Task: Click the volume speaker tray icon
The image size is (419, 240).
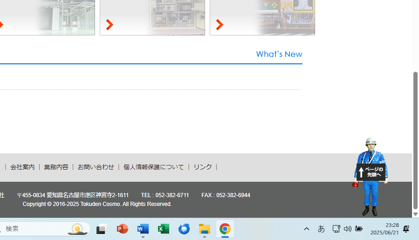Action: [x=347, y=229]
